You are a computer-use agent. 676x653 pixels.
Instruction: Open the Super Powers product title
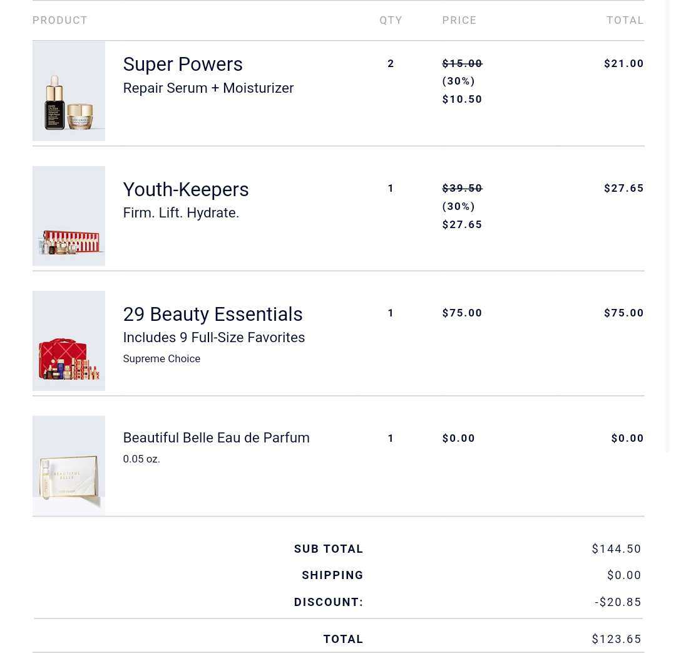tap(183, 65)
